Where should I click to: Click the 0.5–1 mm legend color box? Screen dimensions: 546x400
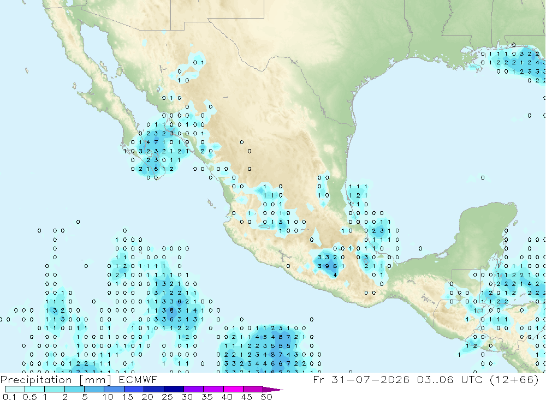(35, 389)
